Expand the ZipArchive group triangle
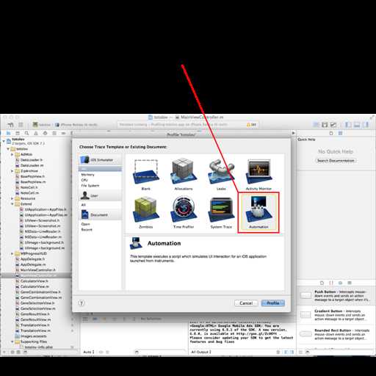The width and height of the screenshot is (376, 376). (12, 171)
